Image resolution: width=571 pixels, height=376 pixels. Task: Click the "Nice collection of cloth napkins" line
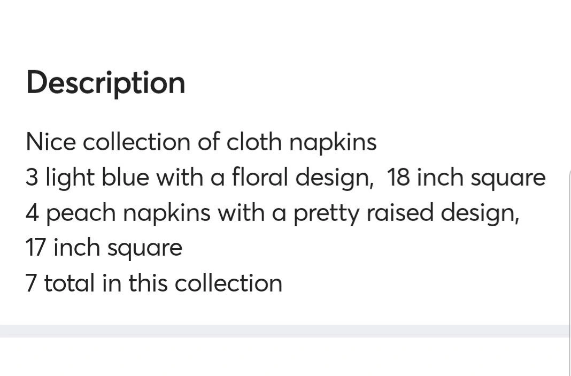pos(201,142)
